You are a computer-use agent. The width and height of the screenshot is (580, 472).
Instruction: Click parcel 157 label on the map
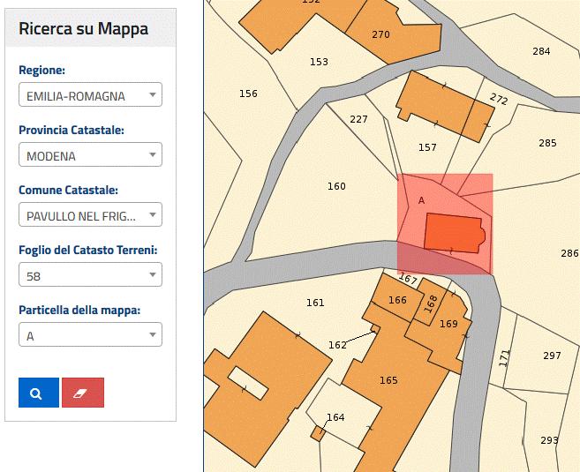click(427, 147)
